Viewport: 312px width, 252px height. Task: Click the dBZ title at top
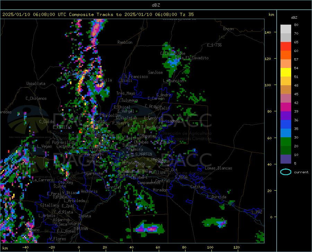[x=156, y=5]
